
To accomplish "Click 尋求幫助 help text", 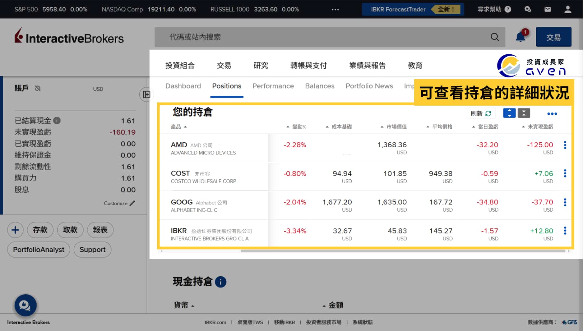I will [489, 9].
